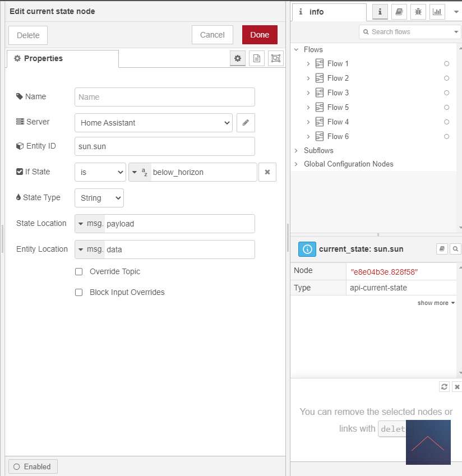
Task: Clear the If State condition with x
Action: tap(267, 172)
